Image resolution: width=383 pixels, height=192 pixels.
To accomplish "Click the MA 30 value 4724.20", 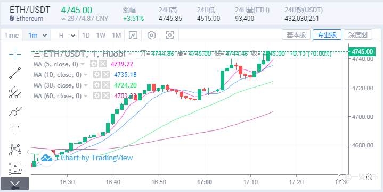I will tap(125, 85).
